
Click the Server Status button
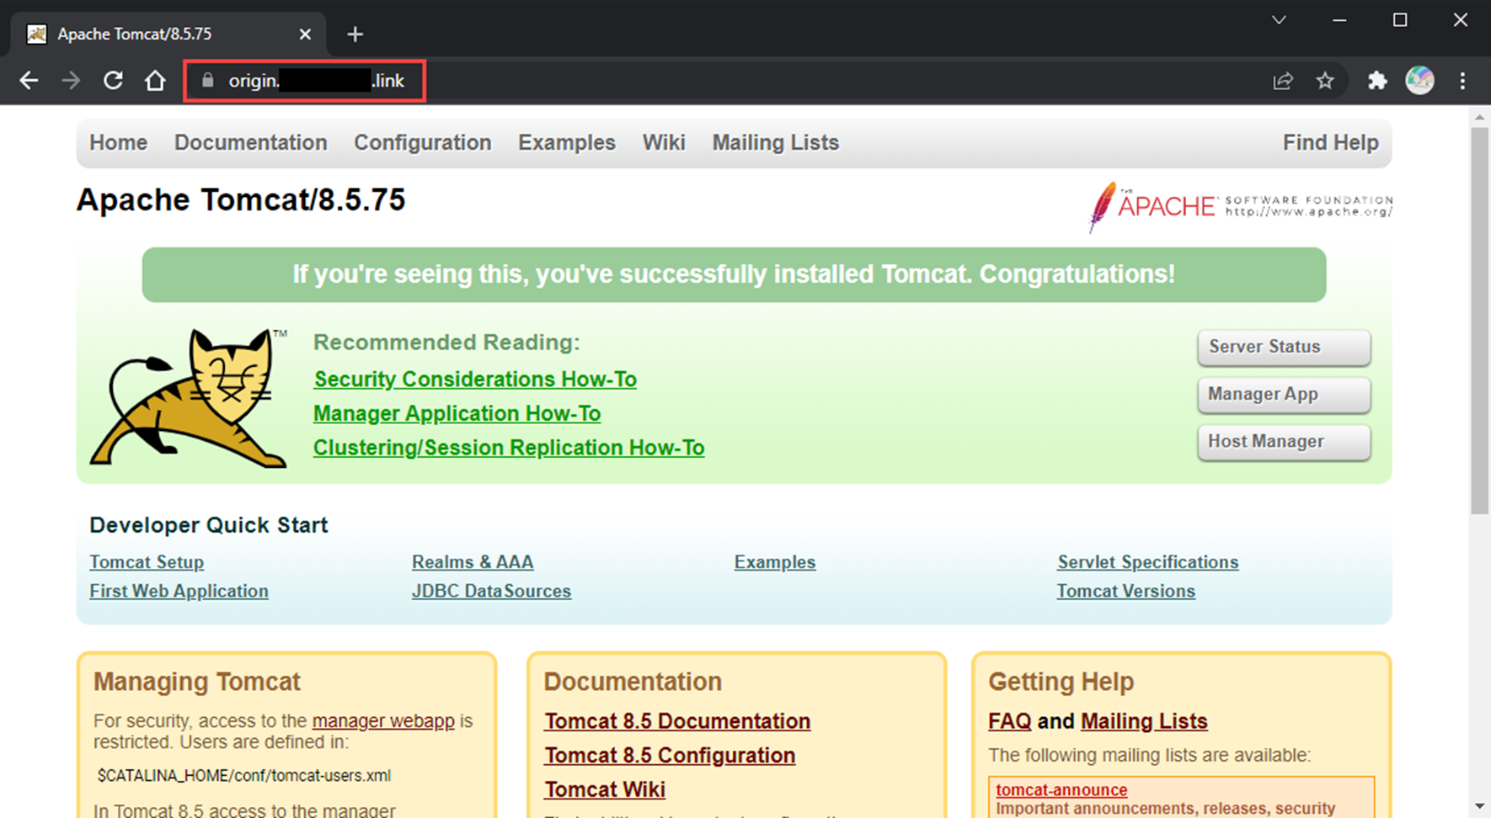[1284, 348]
